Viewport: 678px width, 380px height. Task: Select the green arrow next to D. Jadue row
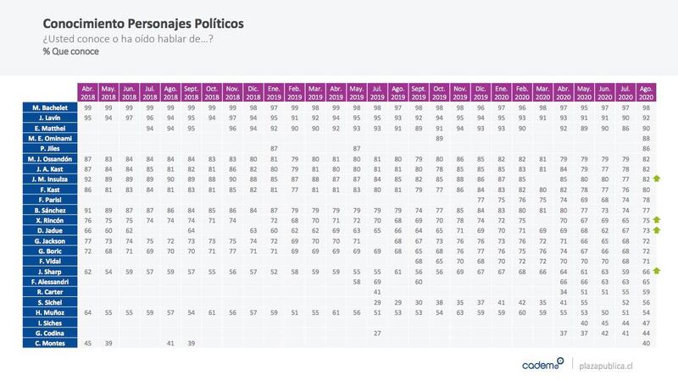[656, 230]
